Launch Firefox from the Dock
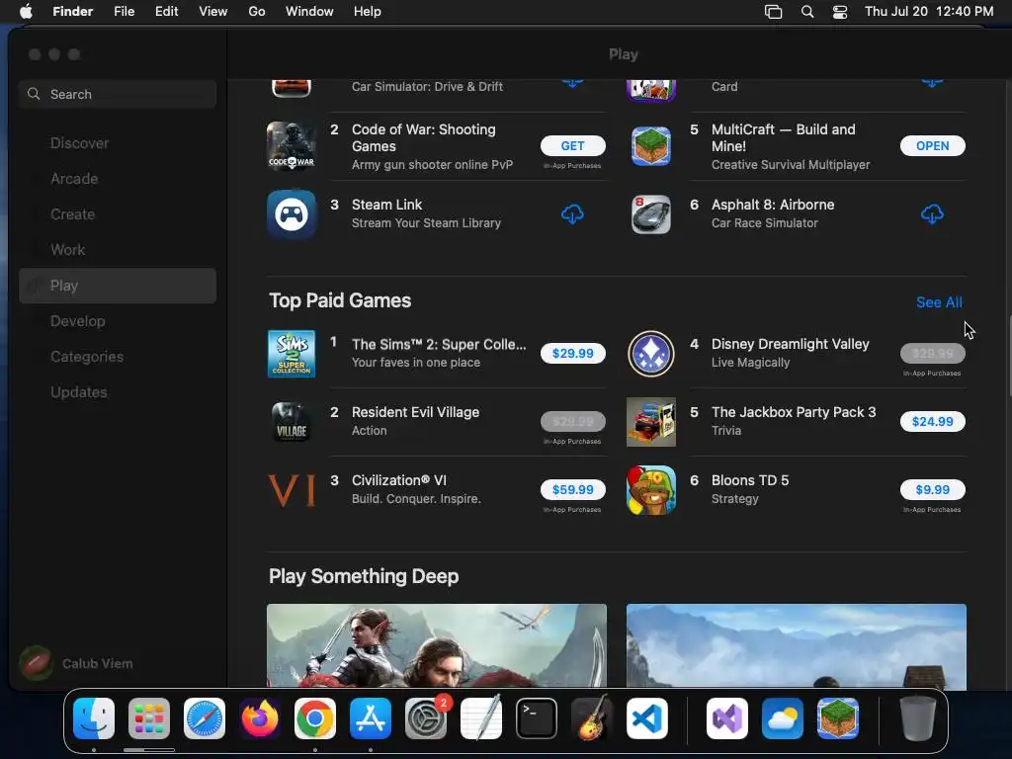The image size is (1012, 759). pos(260,718)
